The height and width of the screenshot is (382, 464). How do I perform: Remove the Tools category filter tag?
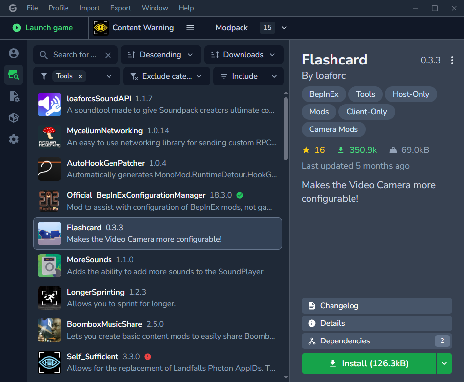(x=80, y=76)
